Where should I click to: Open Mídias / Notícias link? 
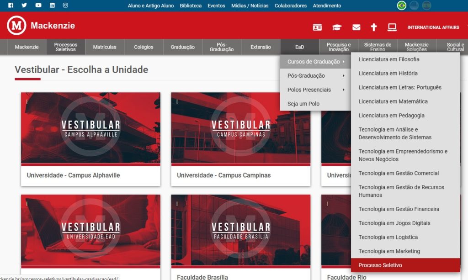pos(250,5)
